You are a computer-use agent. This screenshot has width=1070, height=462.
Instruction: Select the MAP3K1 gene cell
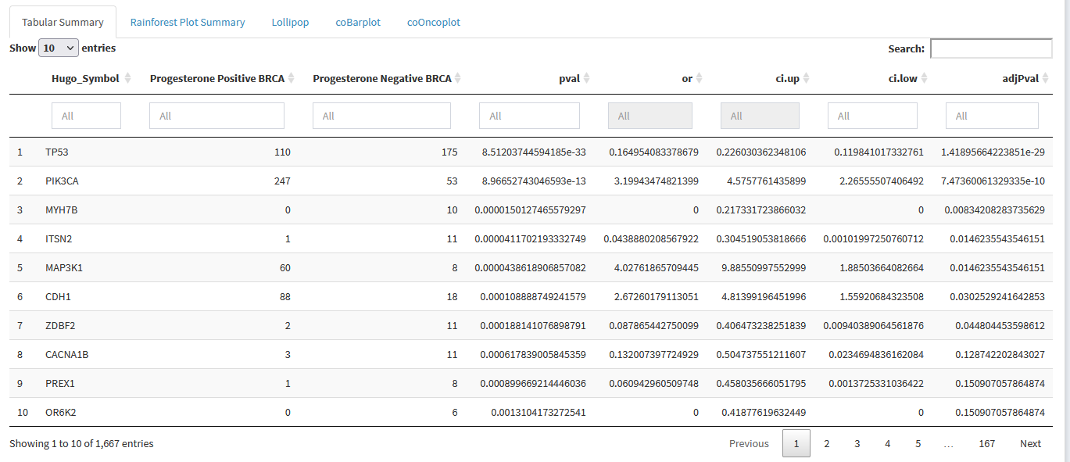(64, 267)
